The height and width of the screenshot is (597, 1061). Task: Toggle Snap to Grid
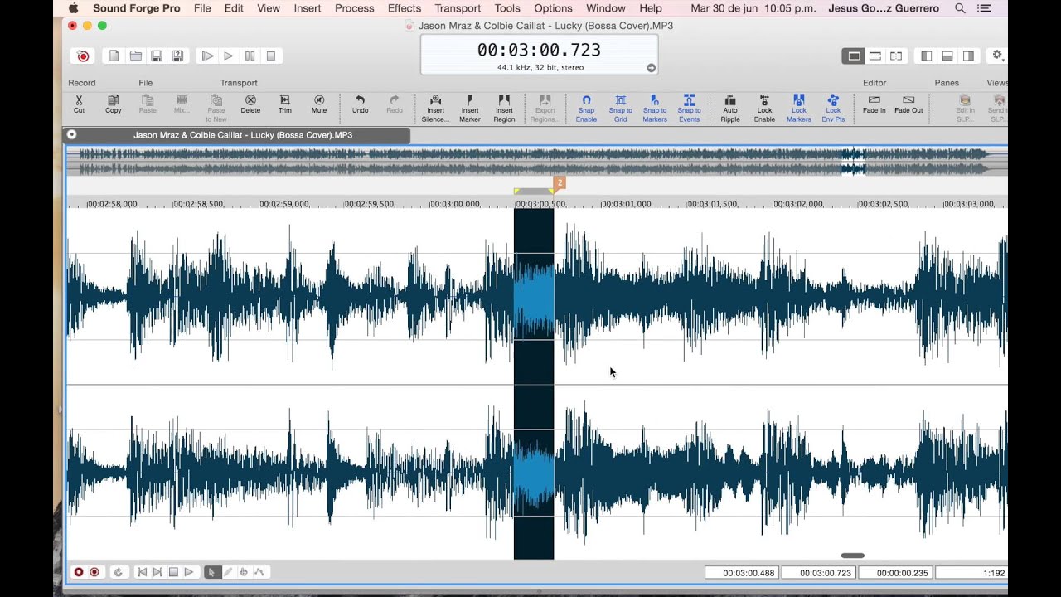(x=620, y=109)
